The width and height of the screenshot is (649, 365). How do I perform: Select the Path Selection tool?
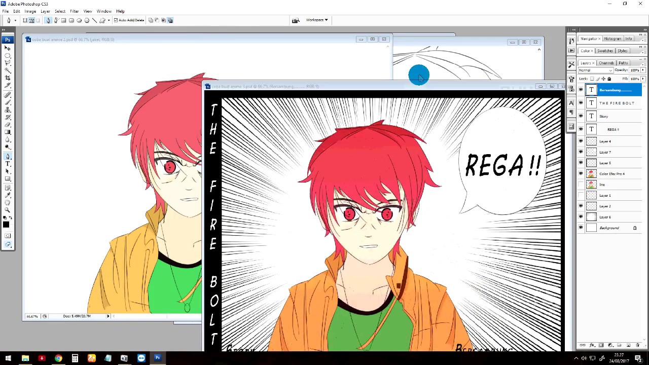pos(7,171)
